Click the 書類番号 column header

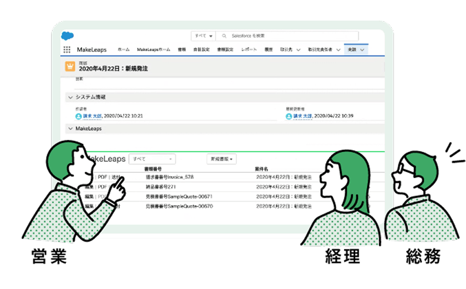pyautogui.click(x=153, y=169)
